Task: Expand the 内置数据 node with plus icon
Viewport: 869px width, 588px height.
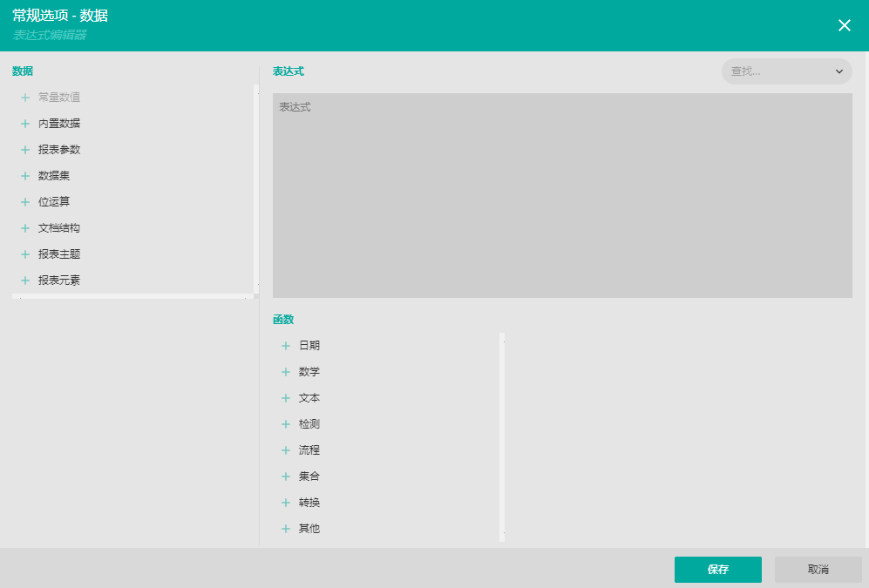Action: pyautogui.click(x=25, y=124)
